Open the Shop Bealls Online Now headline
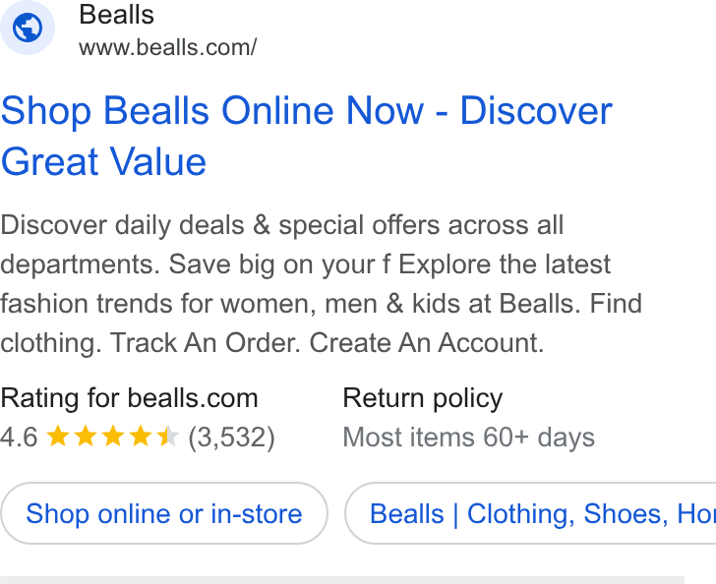This screenshot has height=584, width=716. coord(307,136)
